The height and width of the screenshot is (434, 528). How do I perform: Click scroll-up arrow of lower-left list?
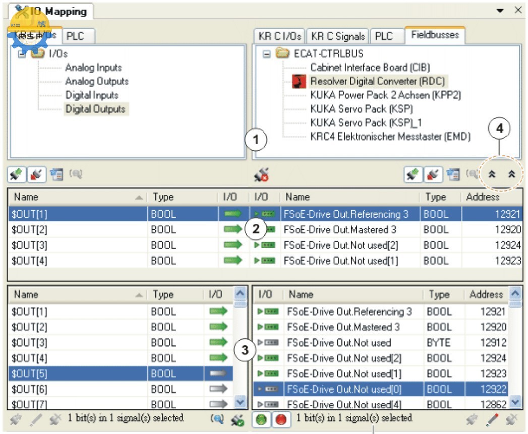click(x=240, y=293)
